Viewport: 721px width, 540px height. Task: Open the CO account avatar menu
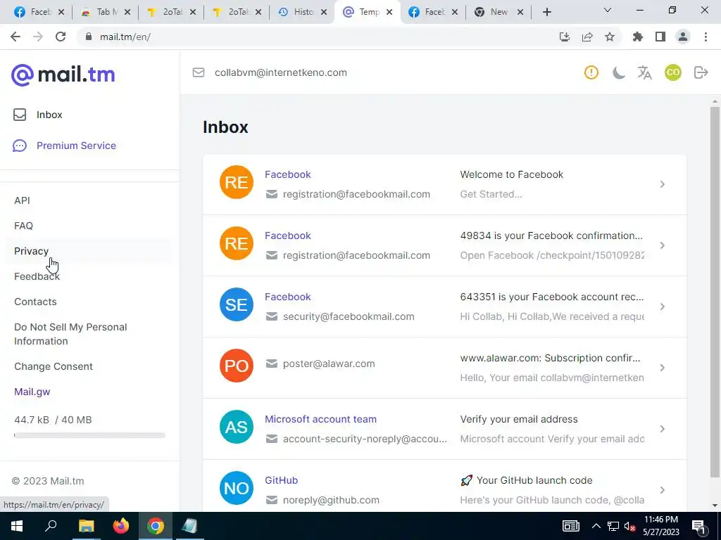click(672, 72)
